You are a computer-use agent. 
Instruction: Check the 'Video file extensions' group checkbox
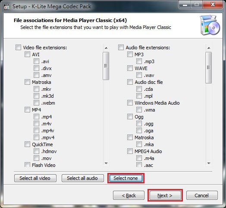[18, 48]
